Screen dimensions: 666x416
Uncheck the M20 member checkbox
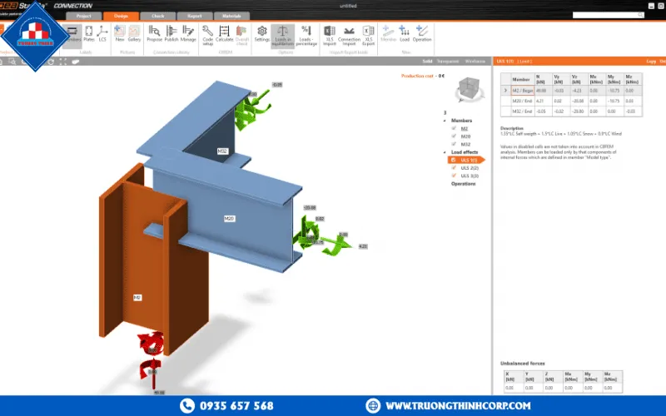point(453,136)
